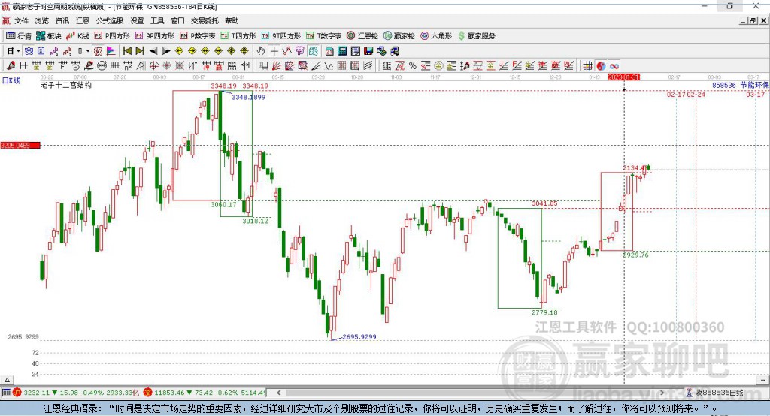Click the yellow diamond left-right arrow icon
The image size is (770, 416).
205,50
